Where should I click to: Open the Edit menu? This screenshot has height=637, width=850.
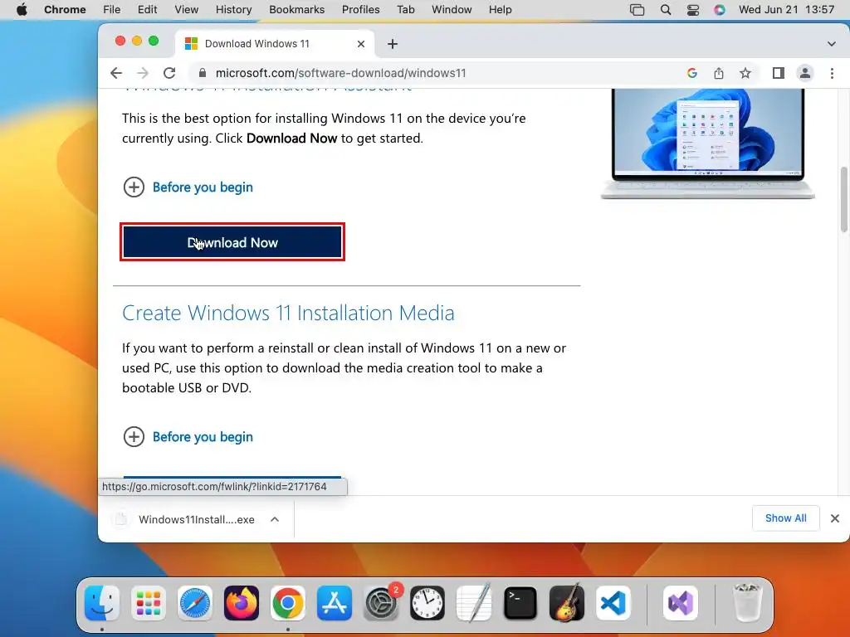pos(148,10)
